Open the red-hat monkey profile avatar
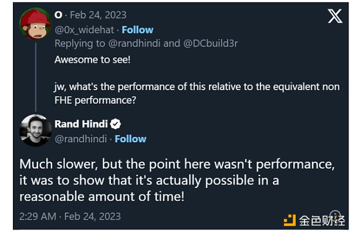The width and height of the screenshot is (352, 233). (35, 24)
